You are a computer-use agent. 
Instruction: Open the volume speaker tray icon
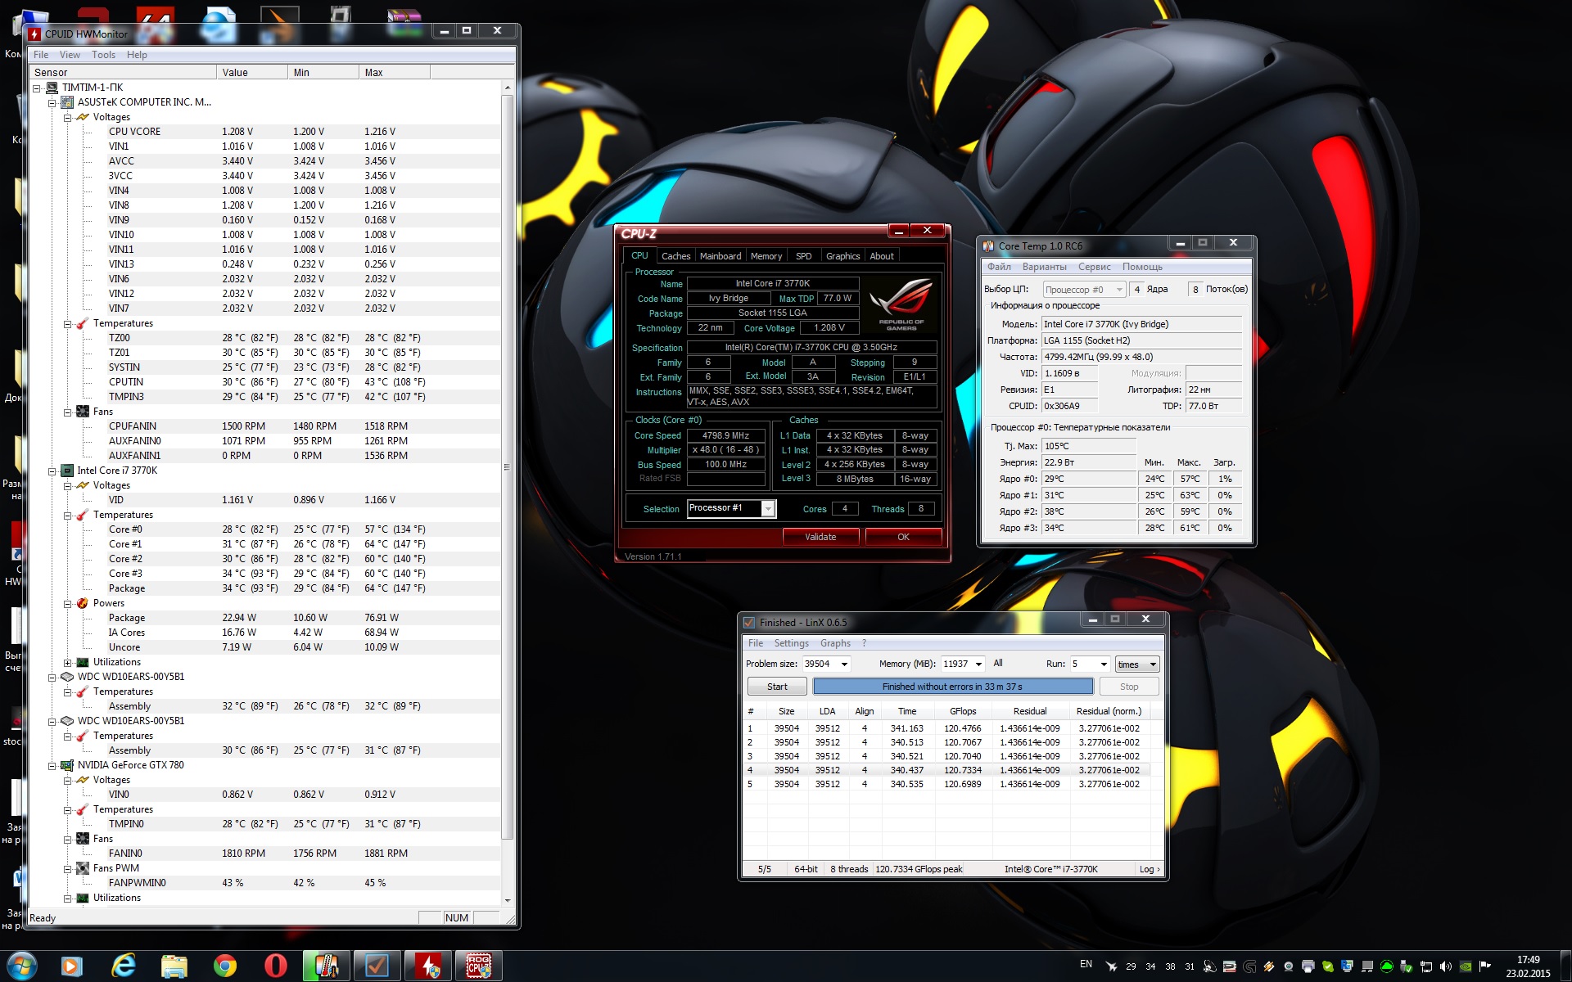tap(1445, 966)
